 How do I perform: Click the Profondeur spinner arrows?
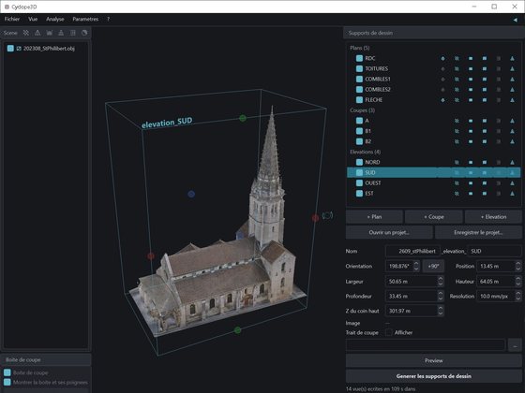441,296
